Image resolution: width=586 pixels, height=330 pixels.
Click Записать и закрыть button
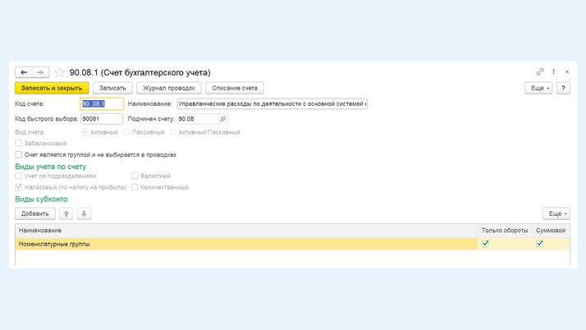pos(52,88)
